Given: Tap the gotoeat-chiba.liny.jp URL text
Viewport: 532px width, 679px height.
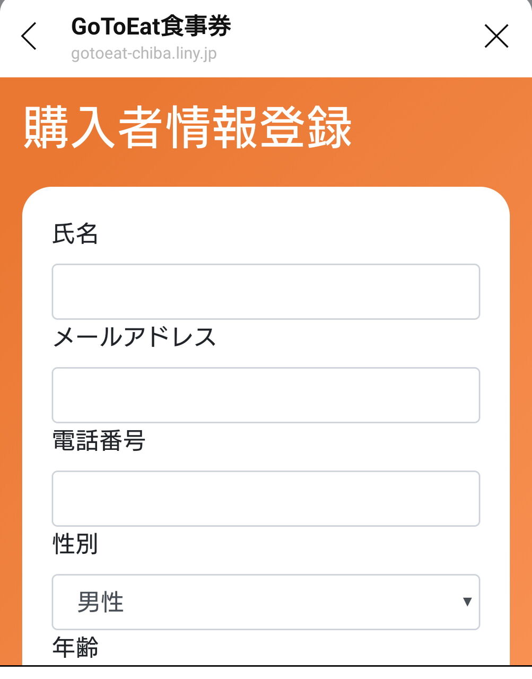Looking at the screenshot, I should [x=144, y=54].
